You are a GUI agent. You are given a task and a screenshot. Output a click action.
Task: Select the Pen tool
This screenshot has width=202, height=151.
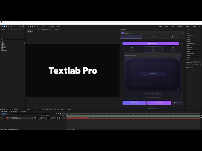pyautogui.click(x=24, y=26)
